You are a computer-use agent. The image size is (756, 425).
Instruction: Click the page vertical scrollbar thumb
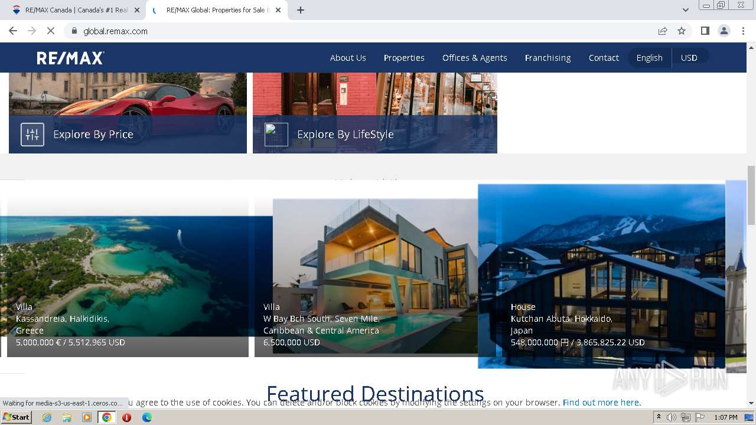751,195
